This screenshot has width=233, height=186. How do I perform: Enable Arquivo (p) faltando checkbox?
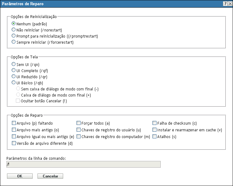pyautogui.click(x=14, y=123)
